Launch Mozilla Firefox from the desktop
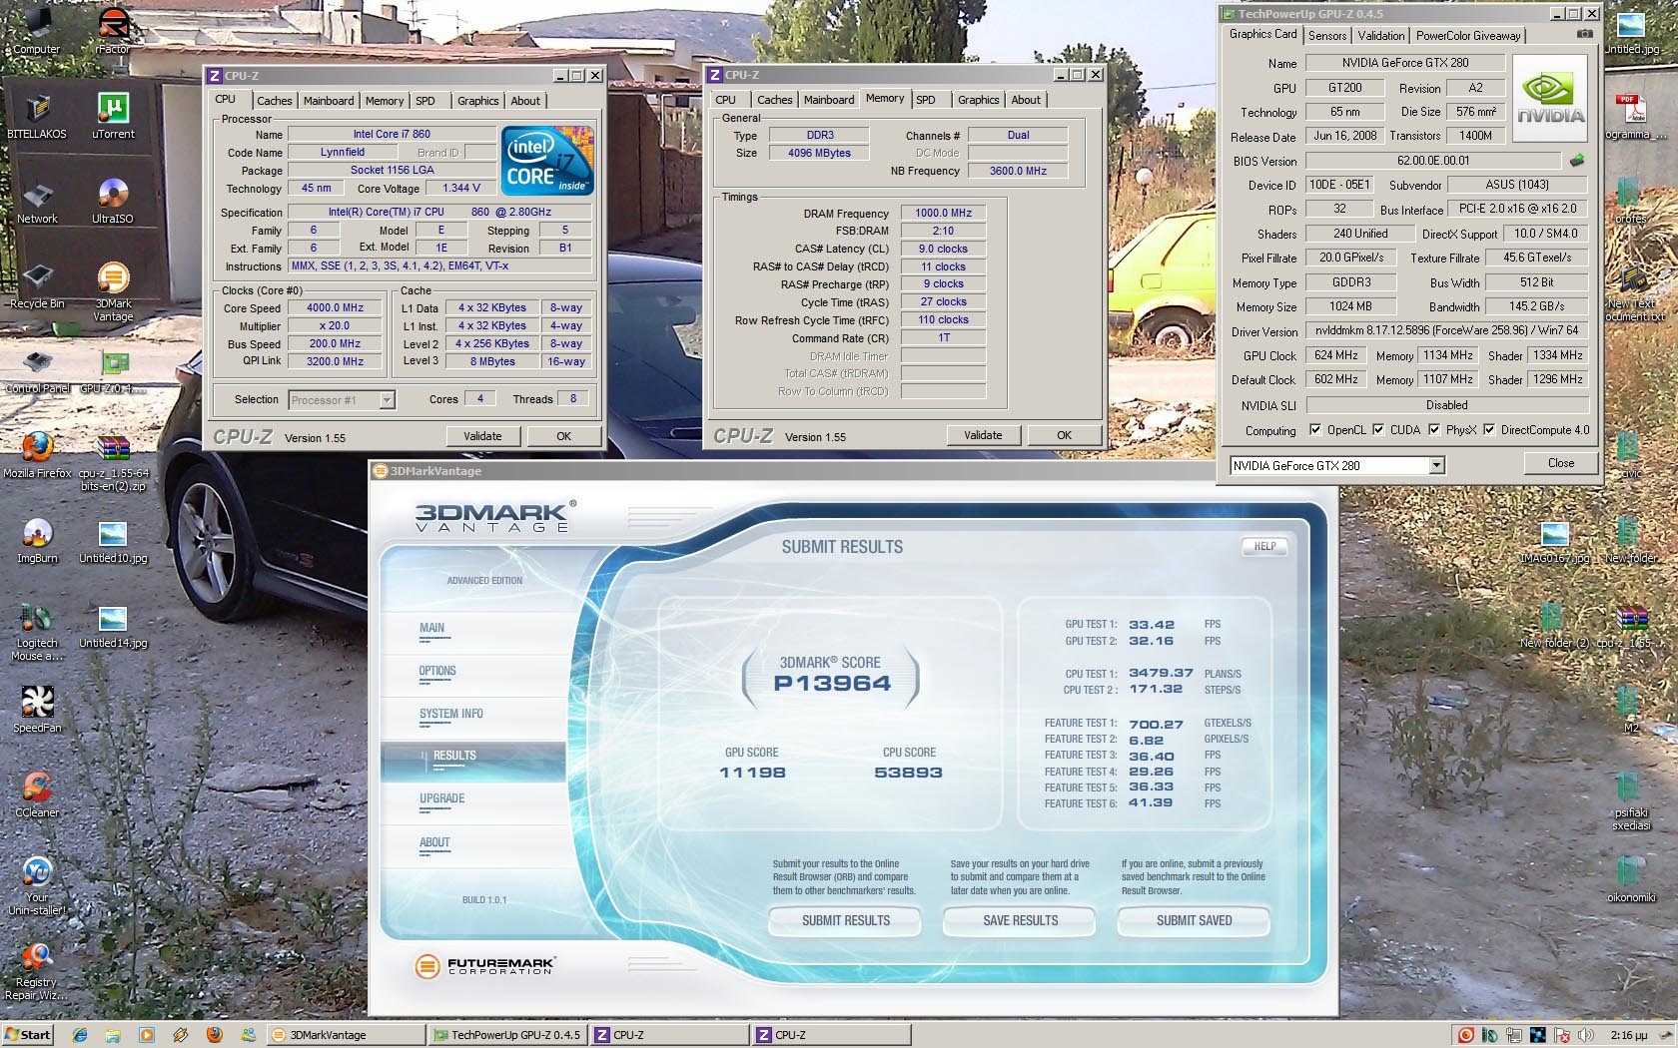Screen dimensions: 1678x1048 pos(37,455)
